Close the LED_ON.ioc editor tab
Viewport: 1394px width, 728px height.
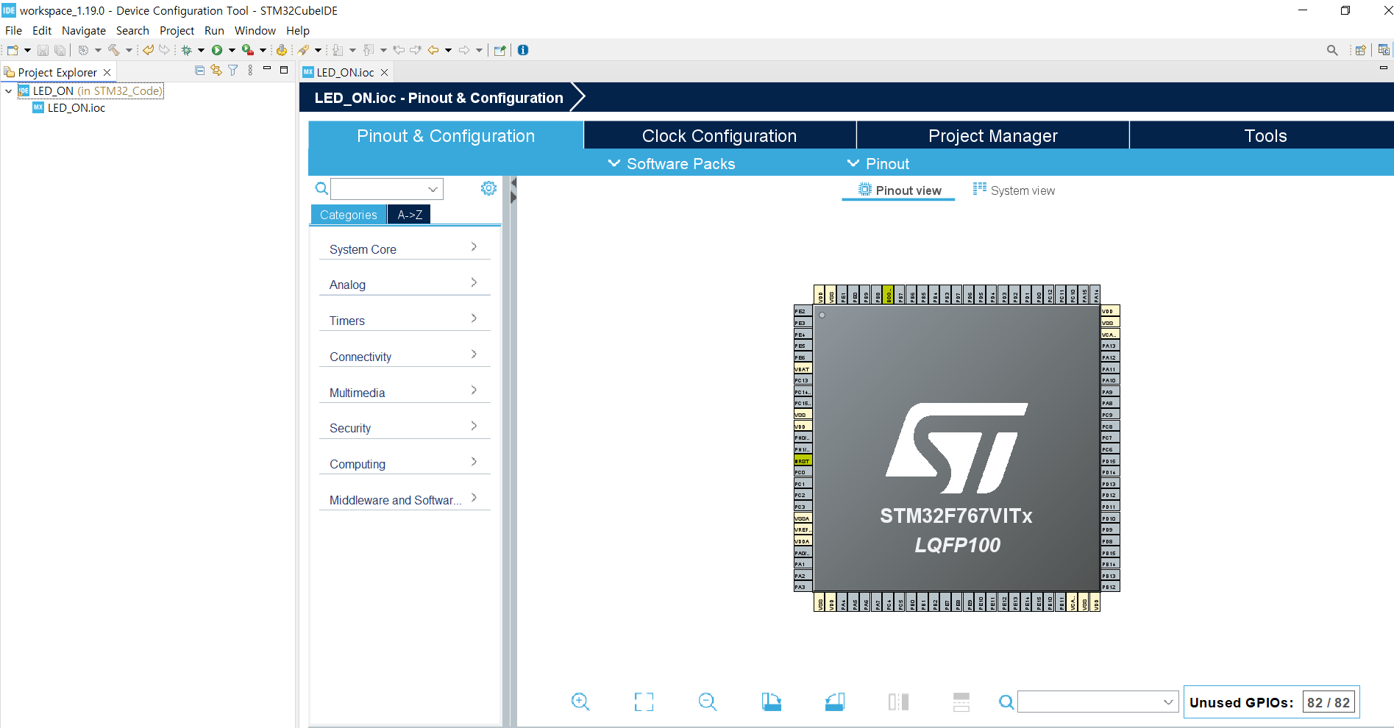point(384,72)
